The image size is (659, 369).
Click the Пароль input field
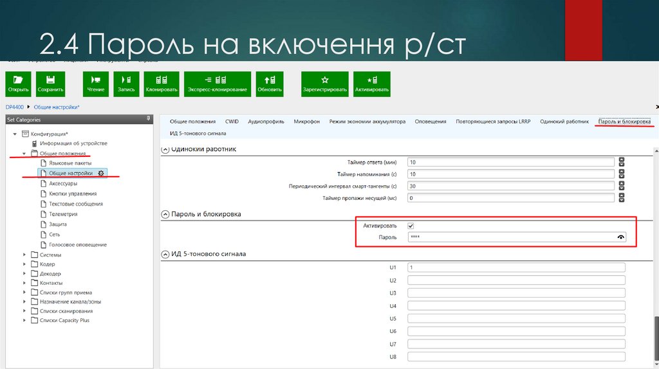click(x=517, y=237)
